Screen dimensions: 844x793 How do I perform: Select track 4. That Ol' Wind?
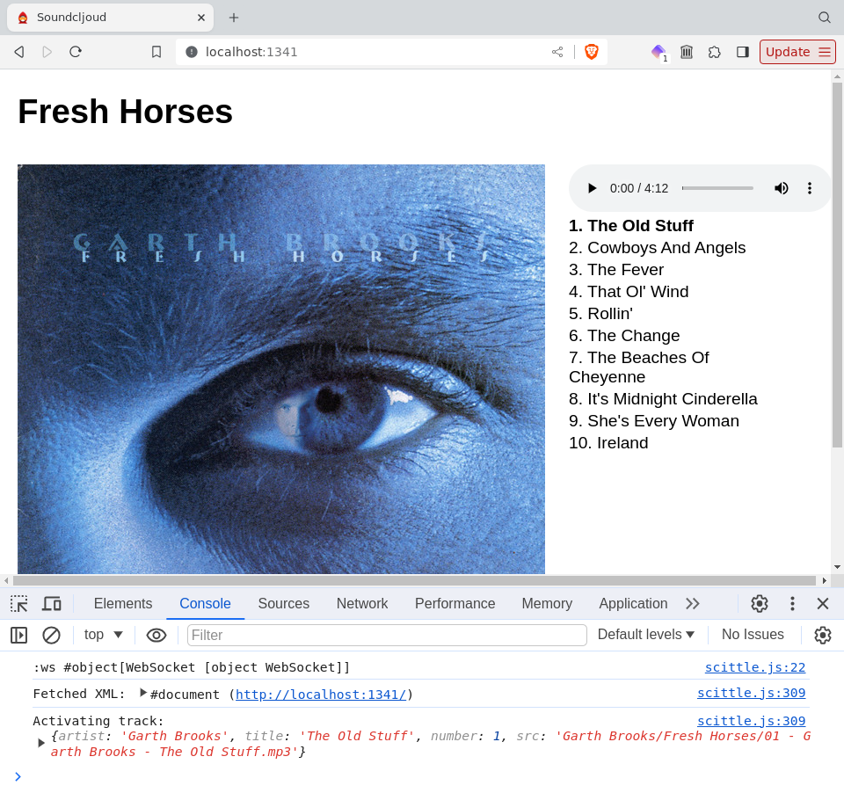(x=629, y=292)
